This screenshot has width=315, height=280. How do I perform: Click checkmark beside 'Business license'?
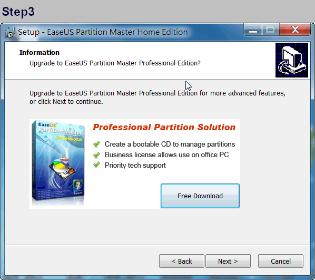click(96, 155)
